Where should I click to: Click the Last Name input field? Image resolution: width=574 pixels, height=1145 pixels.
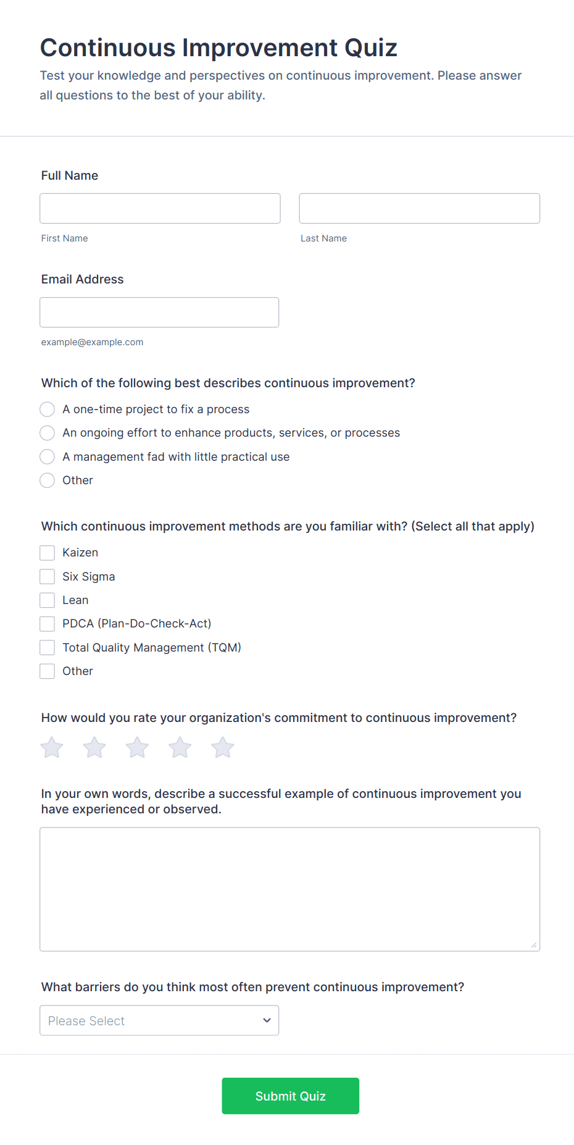[x=419, y=208]
